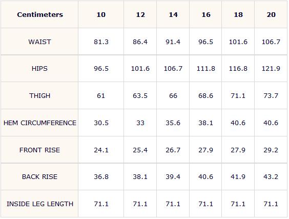Select the size 20 column header
289x219 pixels.
click(x=271, y=14)
